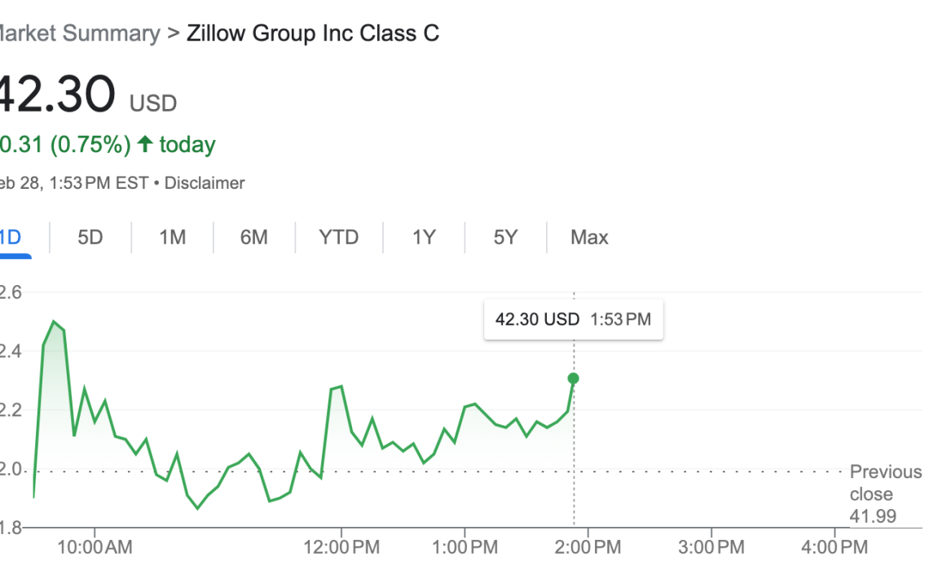Select the 6M chart tab

click(254, 238)
